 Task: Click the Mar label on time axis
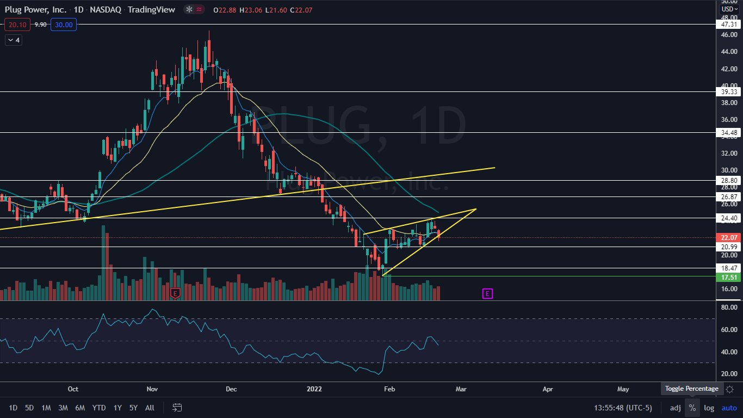tap(461, 389)
